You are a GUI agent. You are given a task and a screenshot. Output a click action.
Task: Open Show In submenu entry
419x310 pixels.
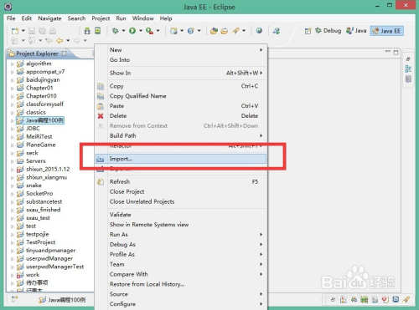pos(181,73)
